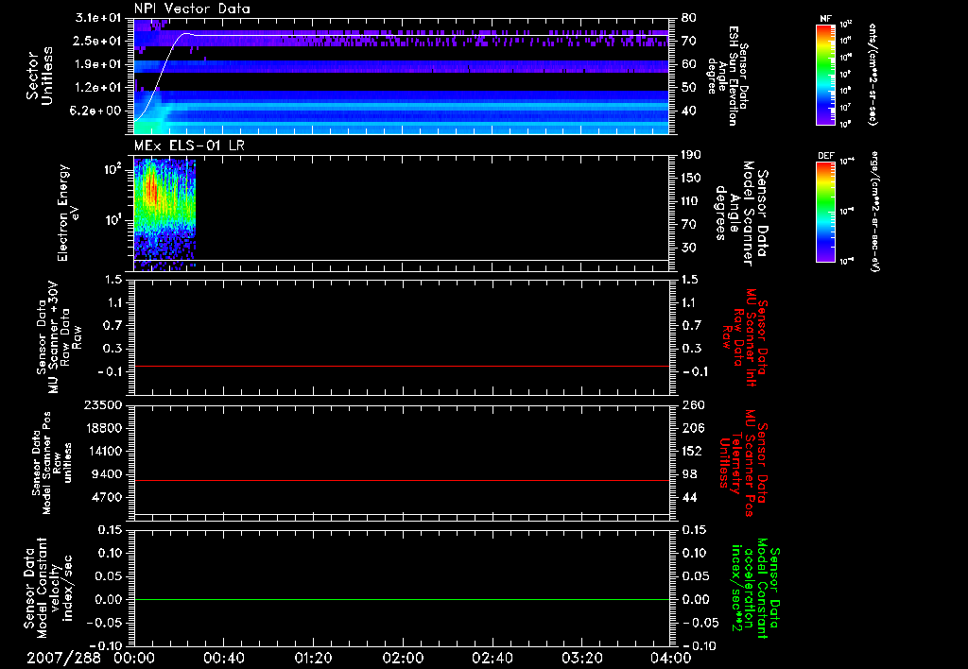This screenshot has height=669, width=968.
Task: Click the '2.5e+01' sector tick value
Action: point(97,41)
